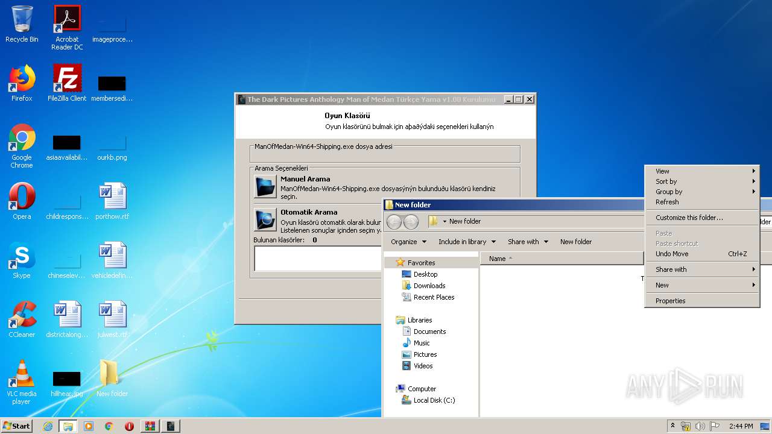Expand the View submenu in context menu

702,171
